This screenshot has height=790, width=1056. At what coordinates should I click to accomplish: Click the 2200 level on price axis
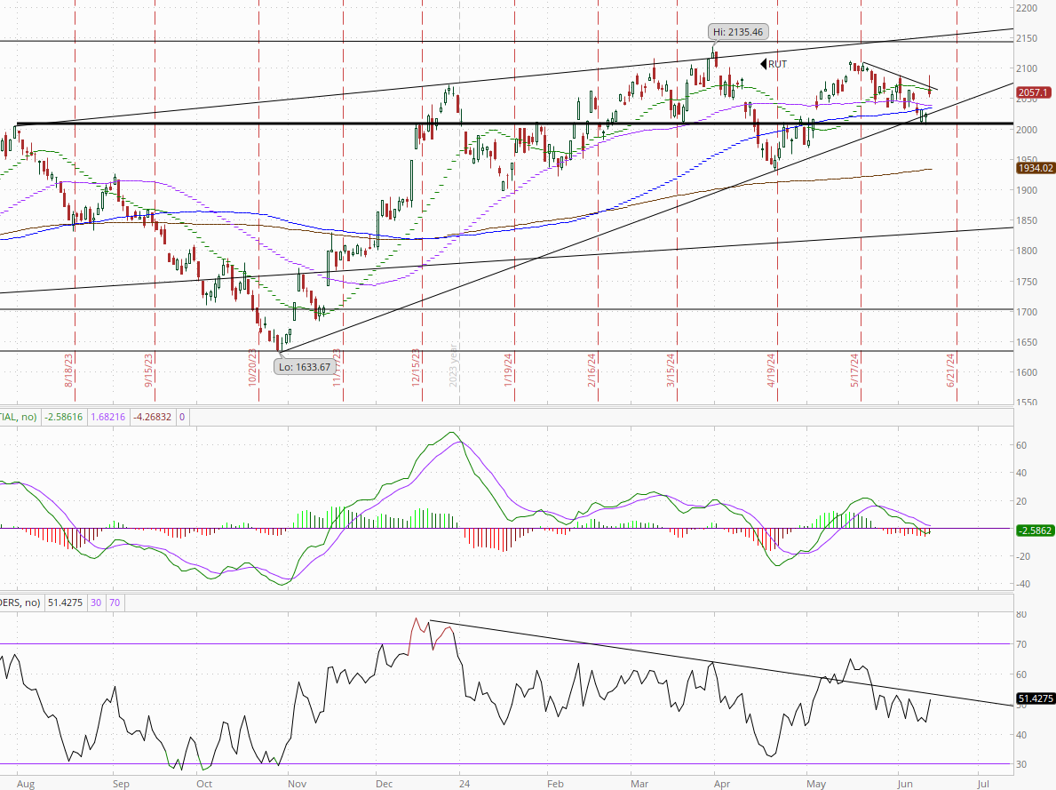[1027, 8]
